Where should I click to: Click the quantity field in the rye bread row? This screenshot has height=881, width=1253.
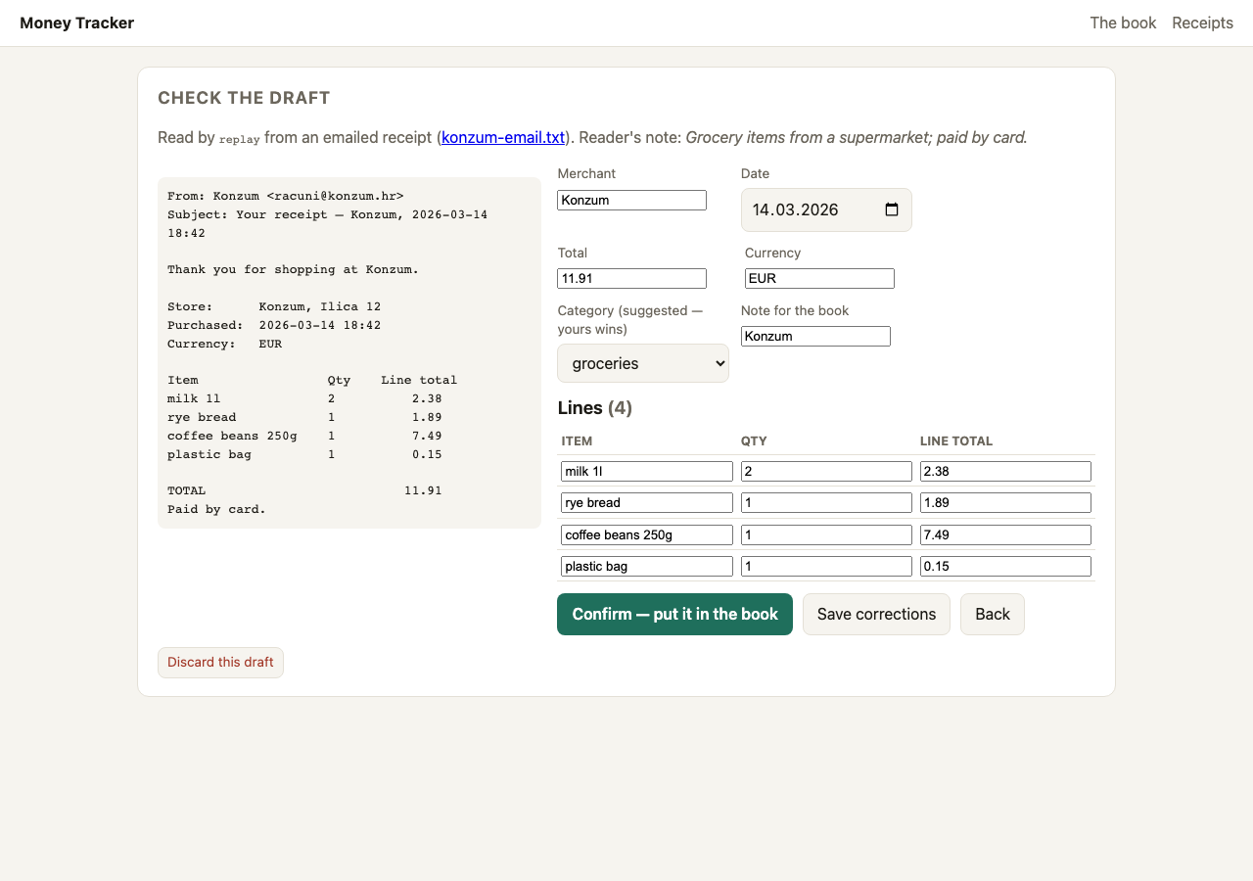point(826,502)
